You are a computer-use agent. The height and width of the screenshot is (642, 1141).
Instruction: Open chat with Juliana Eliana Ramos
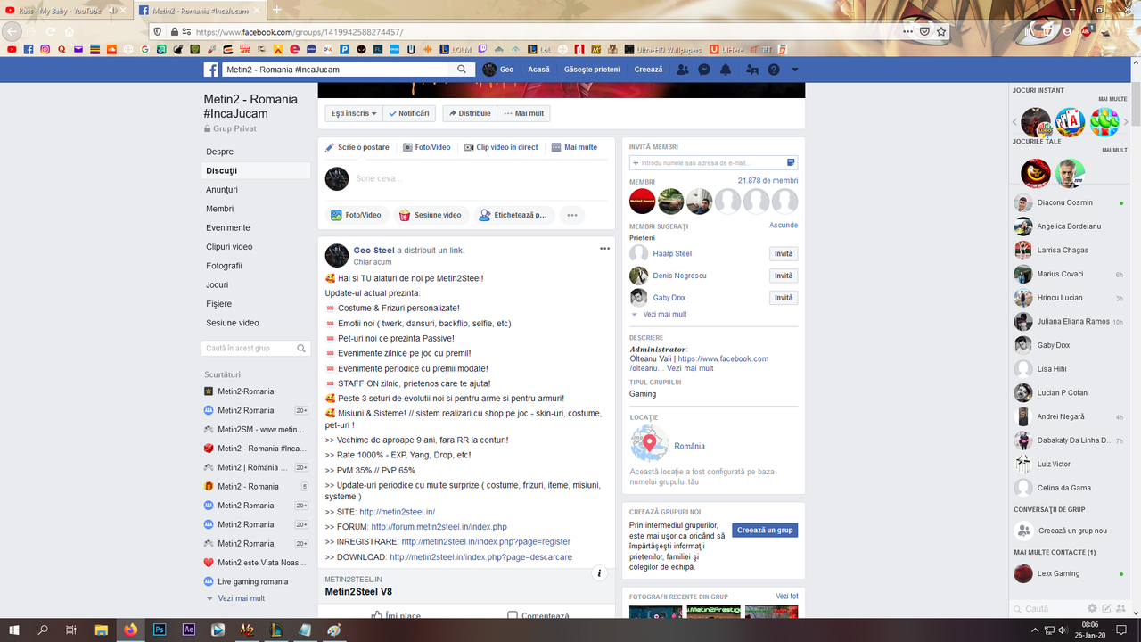1070,322
